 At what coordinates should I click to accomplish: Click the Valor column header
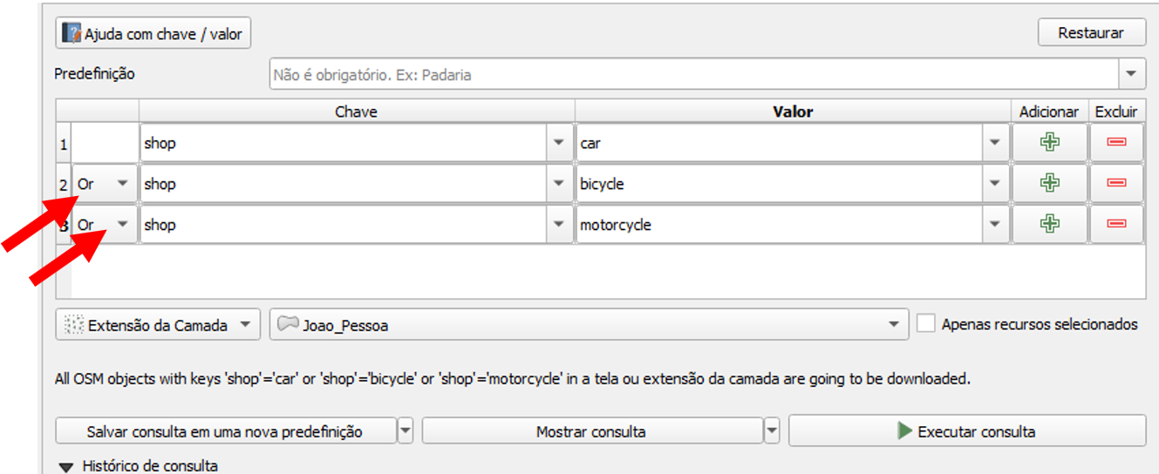(792, 112)
